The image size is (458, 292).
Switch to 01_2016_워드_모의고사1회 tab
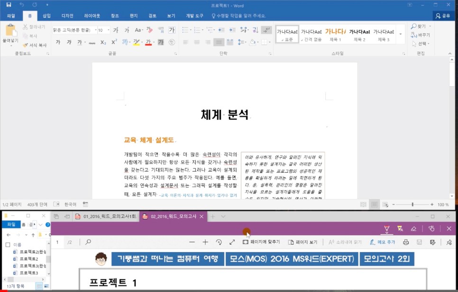(x=106, y=216)
